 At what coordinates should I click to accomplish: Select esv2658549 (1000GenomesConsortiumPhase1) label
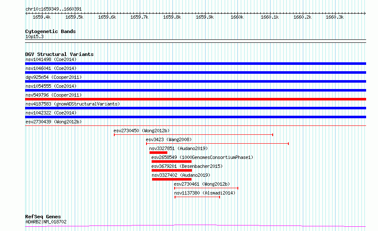tap(202, 157)
